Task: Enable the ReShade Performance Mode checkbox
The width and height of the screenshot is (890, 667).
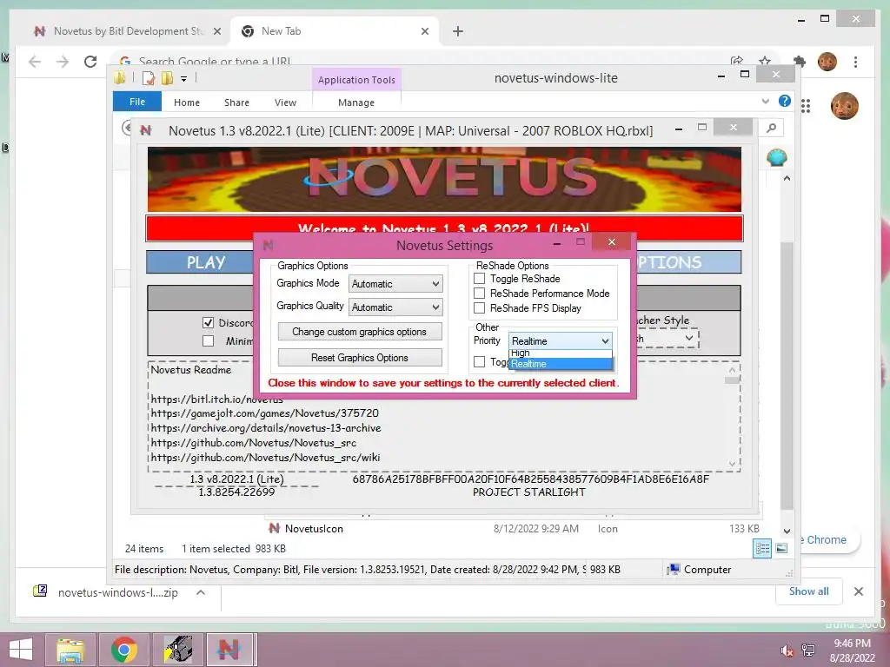Action: (480, 294)
